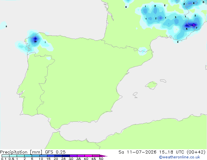
Task: Choose the 35–40 mm violet legend swatch
Action: point(81,156)
